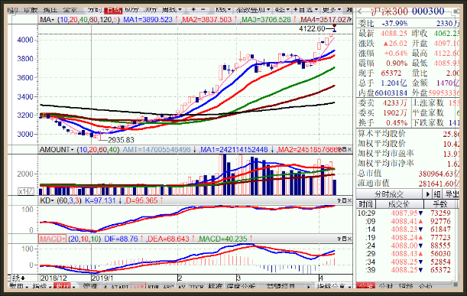The height and width of the screenshot is (296, 467).
Task: Open the MA indicator dropdown
Action: [x=47, y=20]
